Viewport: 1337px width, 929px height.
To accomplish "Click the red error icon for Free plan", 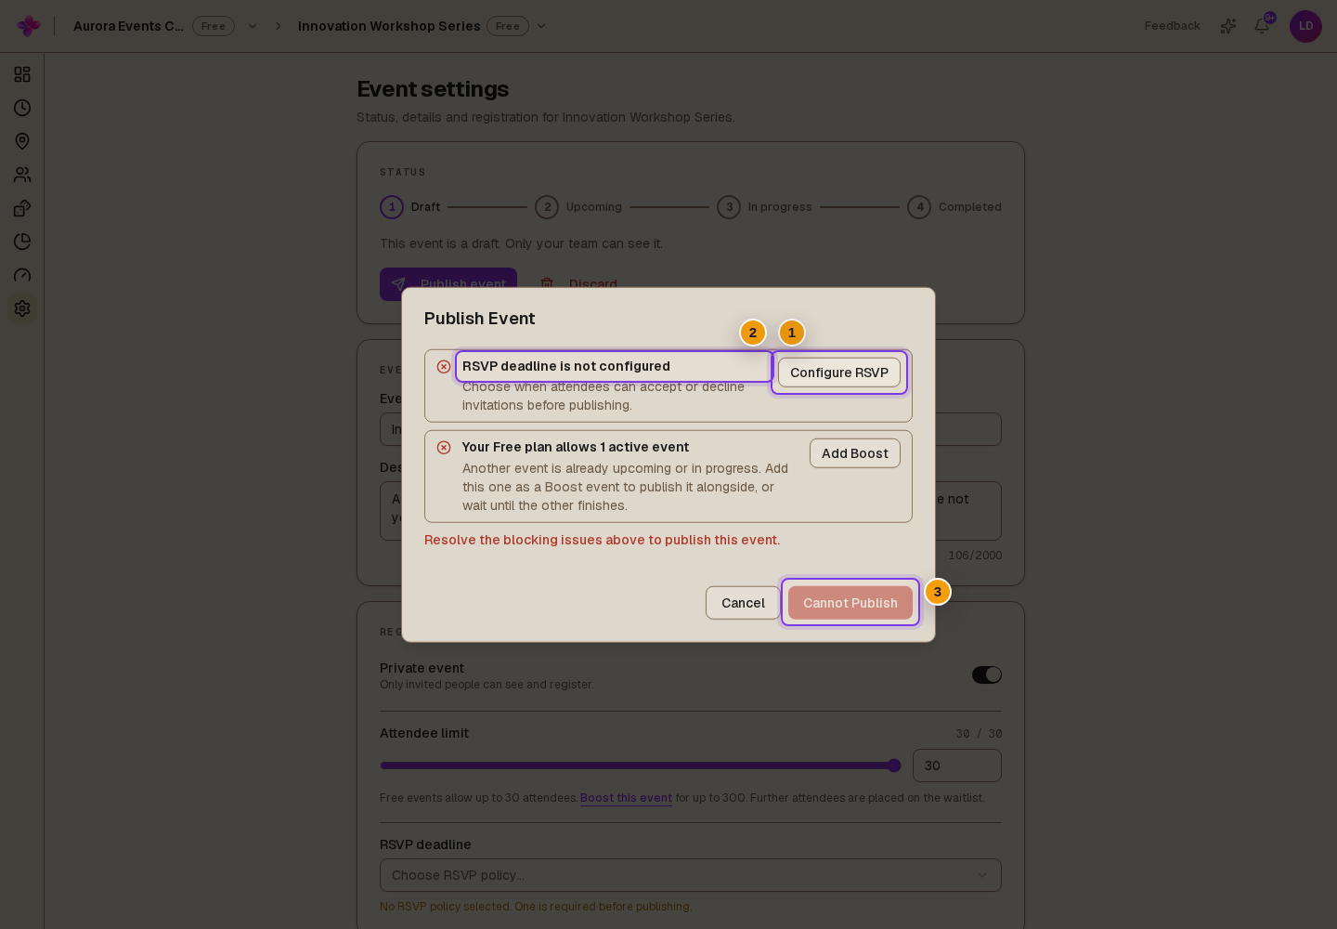I will pos(444,448).
